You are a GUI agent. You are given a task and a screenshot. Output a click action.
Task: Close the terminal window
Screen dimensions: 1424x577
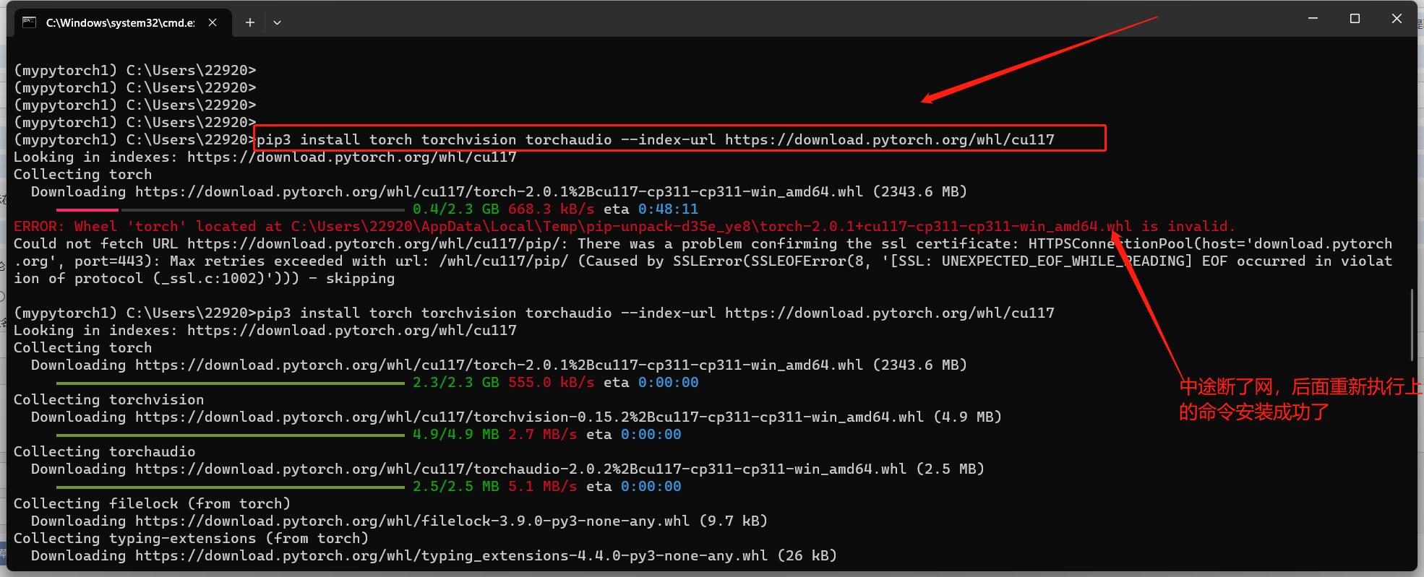(x=1397, y=19)
